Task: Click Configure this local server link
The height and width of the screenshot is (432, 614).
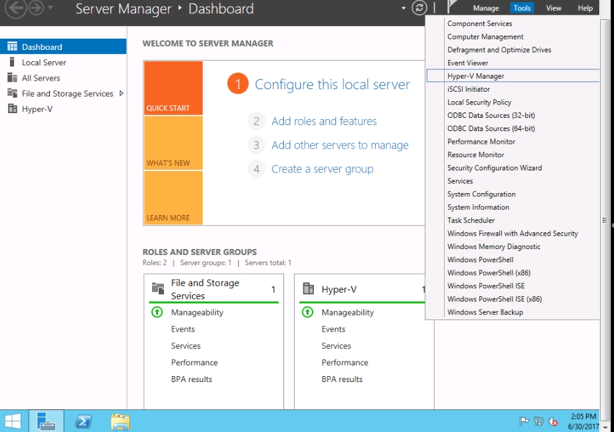Action: click(332, 84)
